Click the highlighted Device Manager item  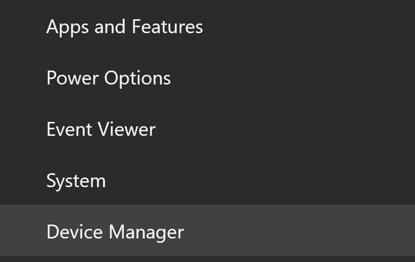[115, 231]
